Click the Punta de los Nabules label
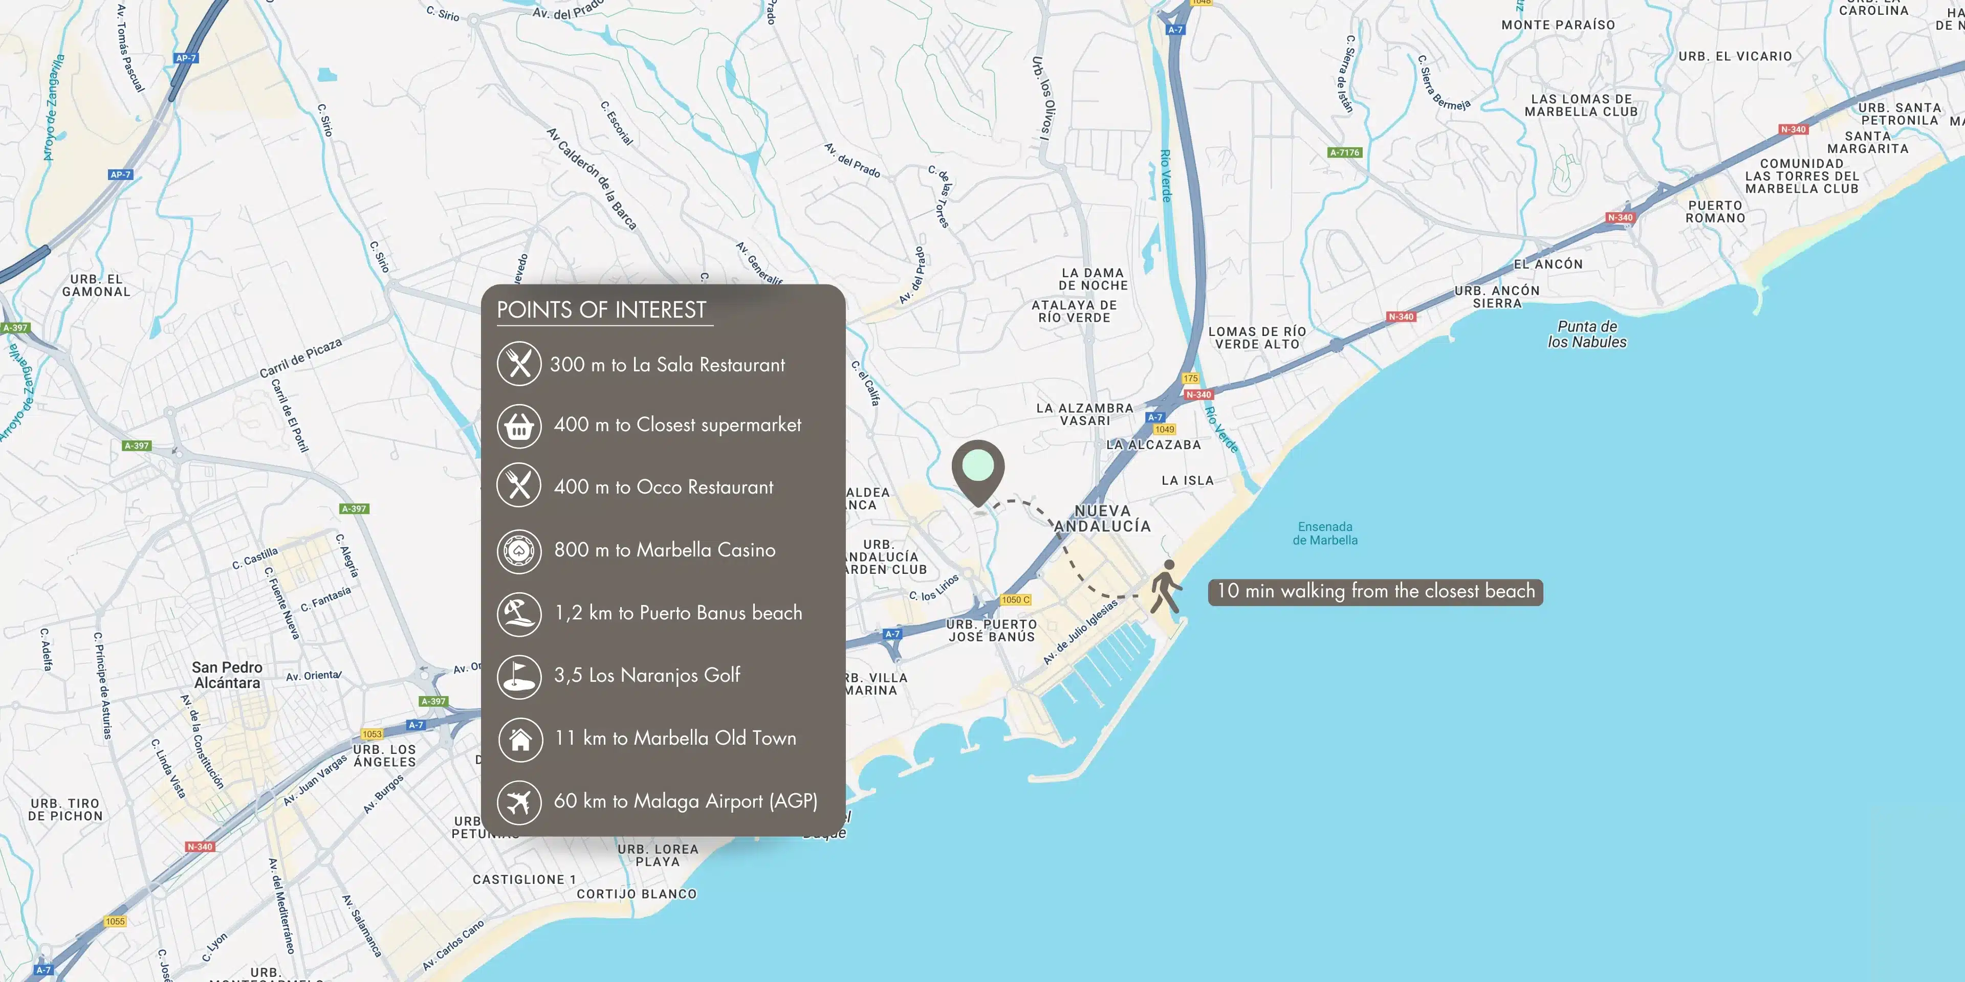 [1587, 334]
